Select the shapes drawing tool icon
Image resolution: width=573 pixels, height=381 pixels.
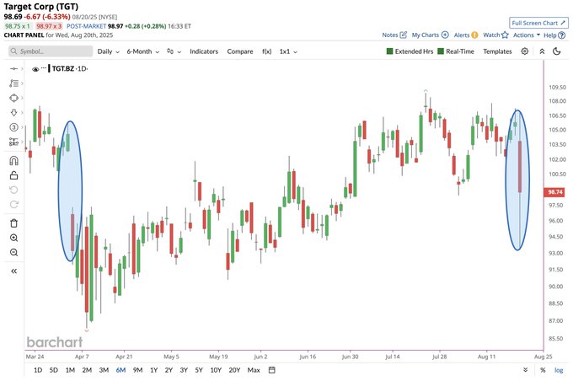[x=13, y=98]
